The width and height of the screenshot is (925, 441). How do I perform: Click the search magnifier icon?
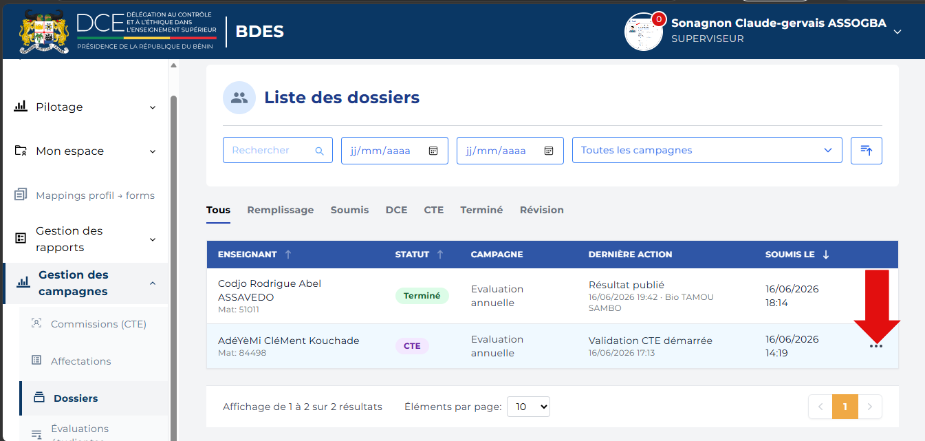pyautogui.click(x=319, y=151)
